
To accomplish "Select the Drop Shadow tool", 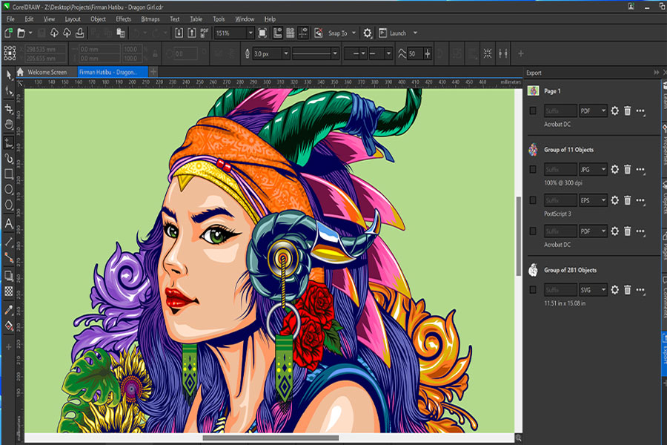I will coord(9,275).
